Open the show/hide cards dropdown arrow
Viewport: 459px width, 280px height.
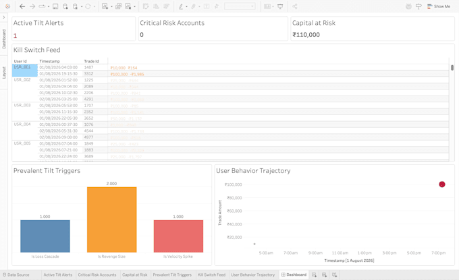[x=273, y=7]
